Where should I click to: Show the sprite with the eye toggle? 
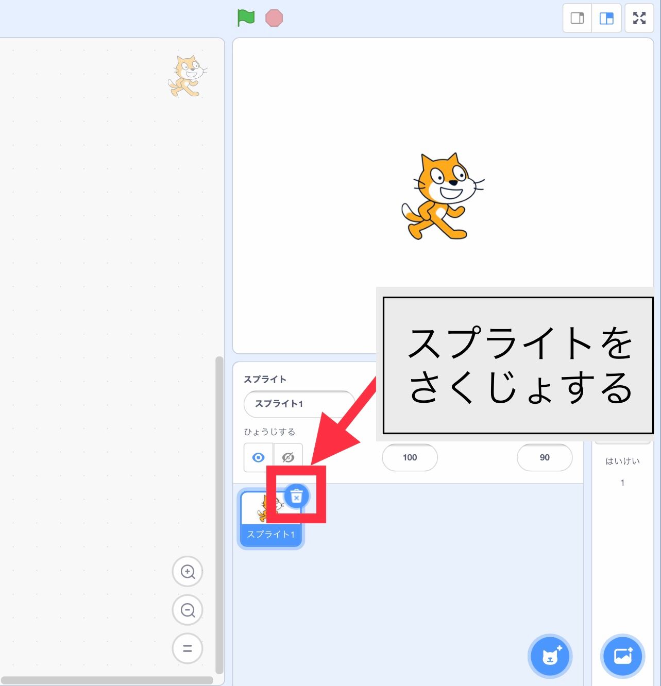258,456
